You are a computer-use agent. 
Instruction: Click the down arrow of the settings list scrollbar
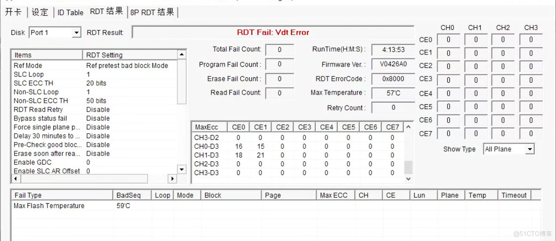[182, 170]
